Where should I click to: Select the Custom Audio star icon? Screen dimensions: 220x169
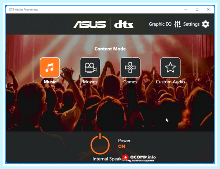[x=170, y=67]
